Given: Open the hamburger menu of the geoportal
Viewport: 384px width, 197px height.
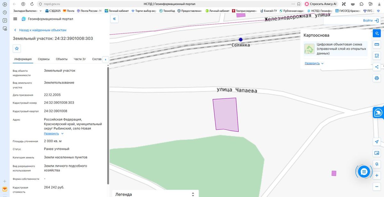Looking at the screenshot, I should click(15, 19).
